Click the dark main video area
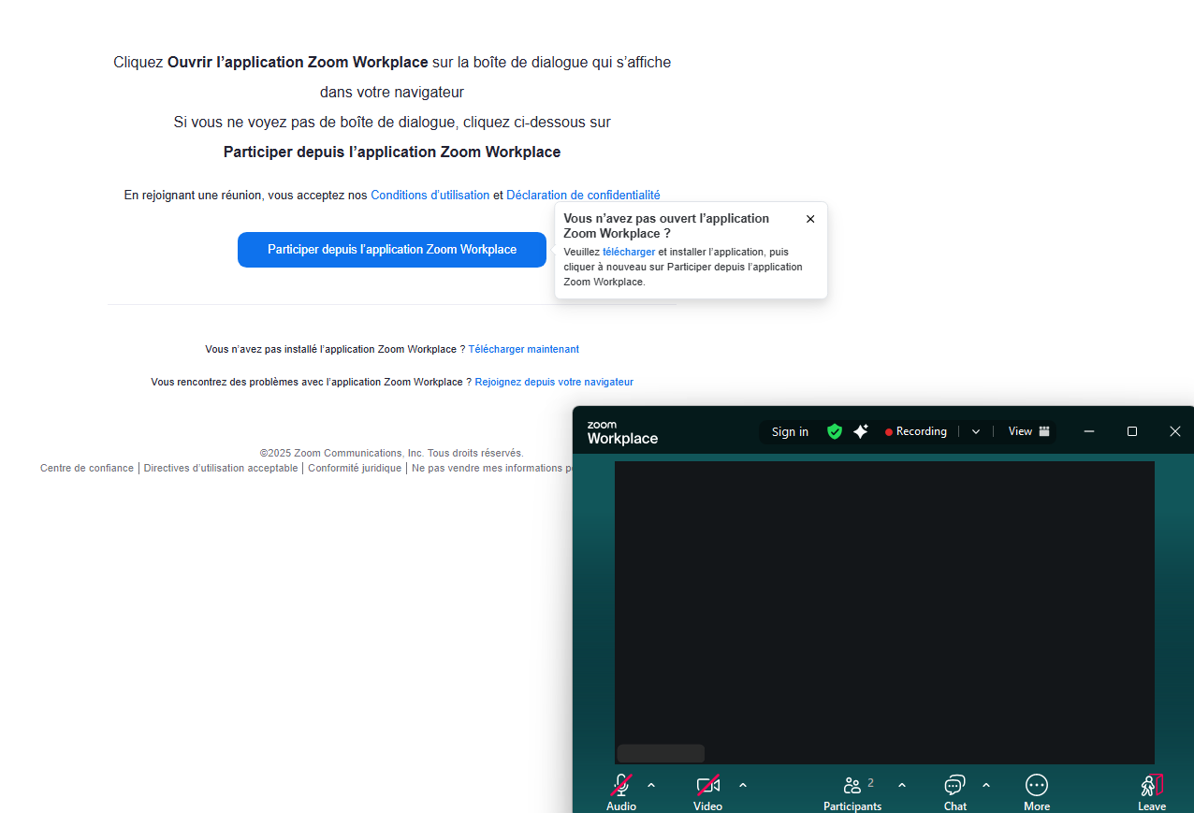This screenshot has height=813, width=1194. click(884, 613)
